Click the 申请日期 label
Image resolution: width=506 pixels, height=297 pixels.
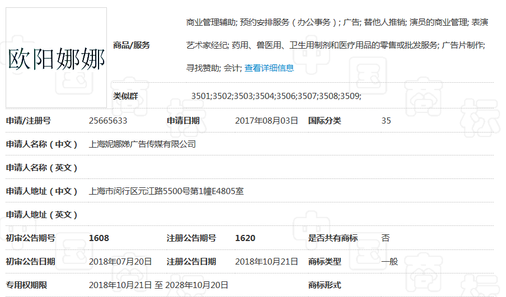tap(183, 121)
